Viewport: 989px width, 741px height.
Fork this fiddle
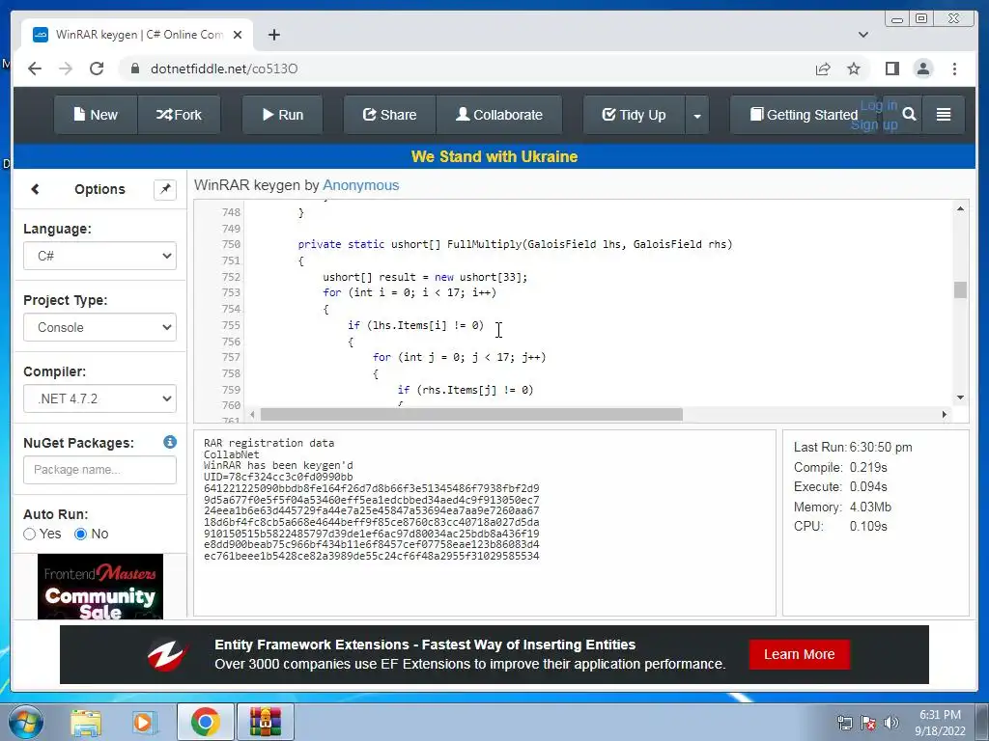(x=179, y=115)
